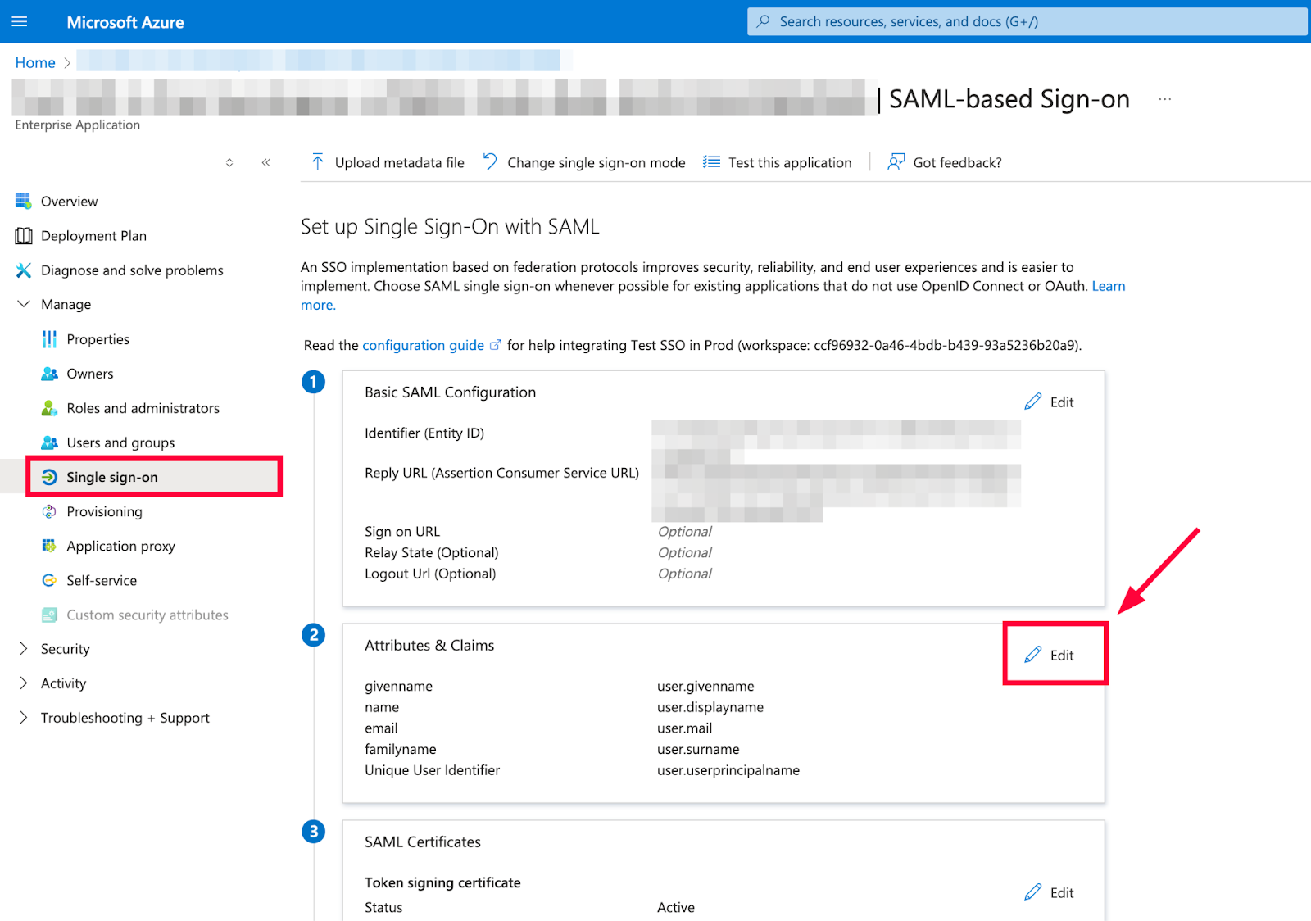The image size is (1311, 921).
Task: Click Upload metadata file
Action: coord(399,162)
